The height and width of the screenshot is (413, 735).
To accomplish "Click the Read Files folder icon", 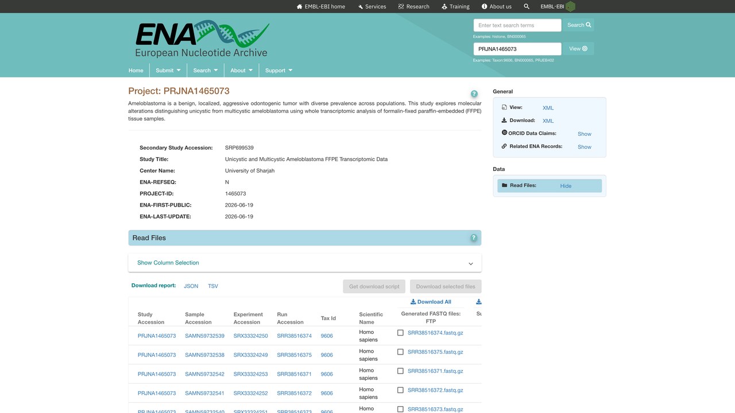I will (504, 185).
